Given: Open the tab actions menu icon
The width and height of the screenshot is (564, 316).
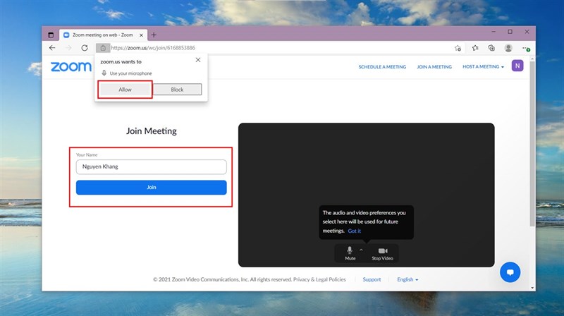Looking at the screenshot, I should click(51, 35).
